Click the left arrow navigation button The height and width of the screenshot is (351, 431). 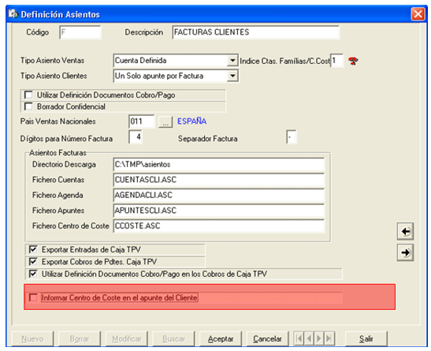pyautogui.click(x=406, y=231)
